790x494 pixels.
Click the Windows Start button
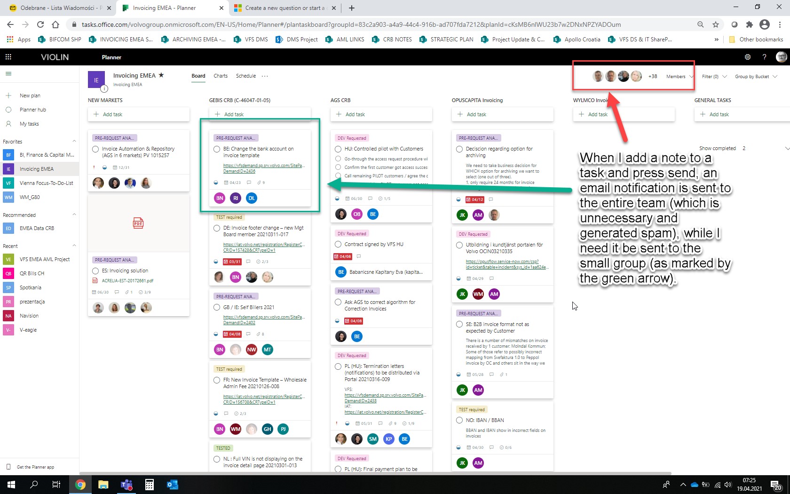(11, 485)
